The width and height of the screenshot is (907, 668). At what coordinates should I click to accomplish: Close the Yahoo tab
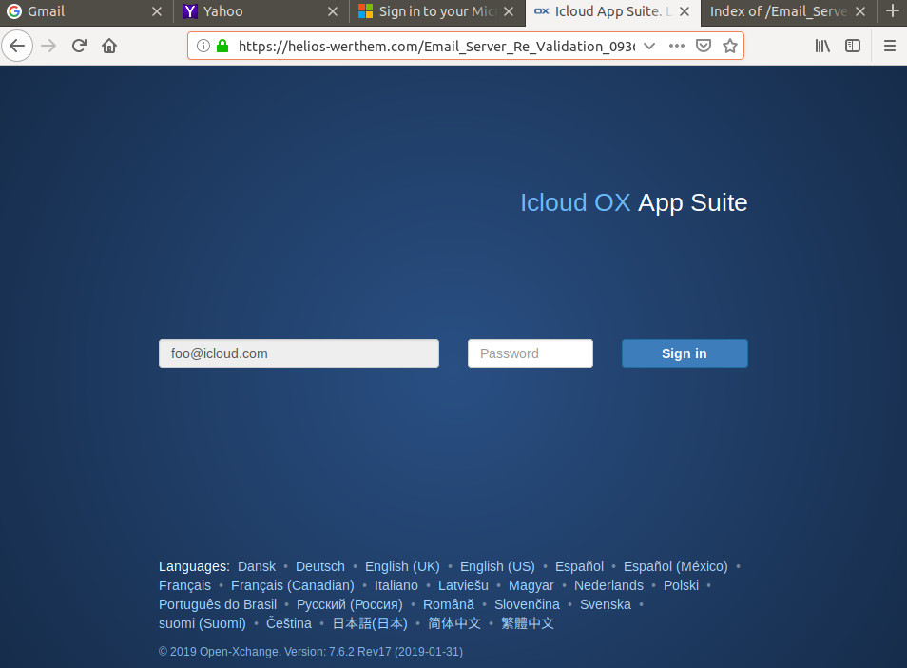pos(333,11)
